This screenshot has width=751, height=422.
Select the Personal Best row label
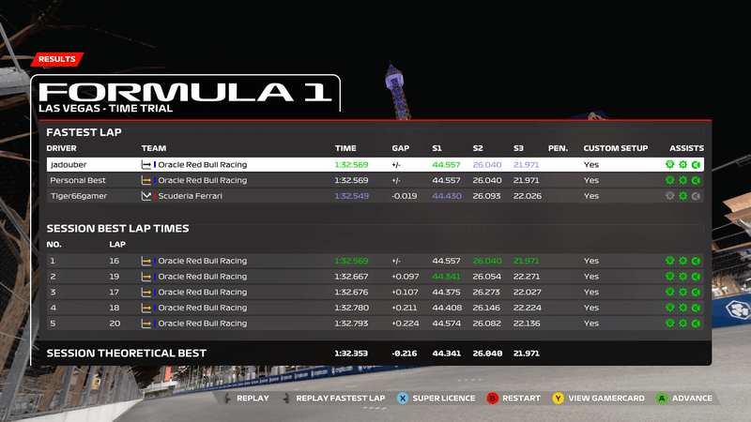coord(78,180)
